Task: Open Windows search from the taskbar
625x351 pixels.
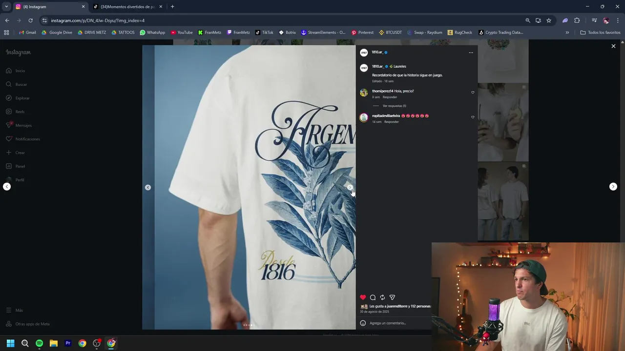Action: tap(25, 343)
